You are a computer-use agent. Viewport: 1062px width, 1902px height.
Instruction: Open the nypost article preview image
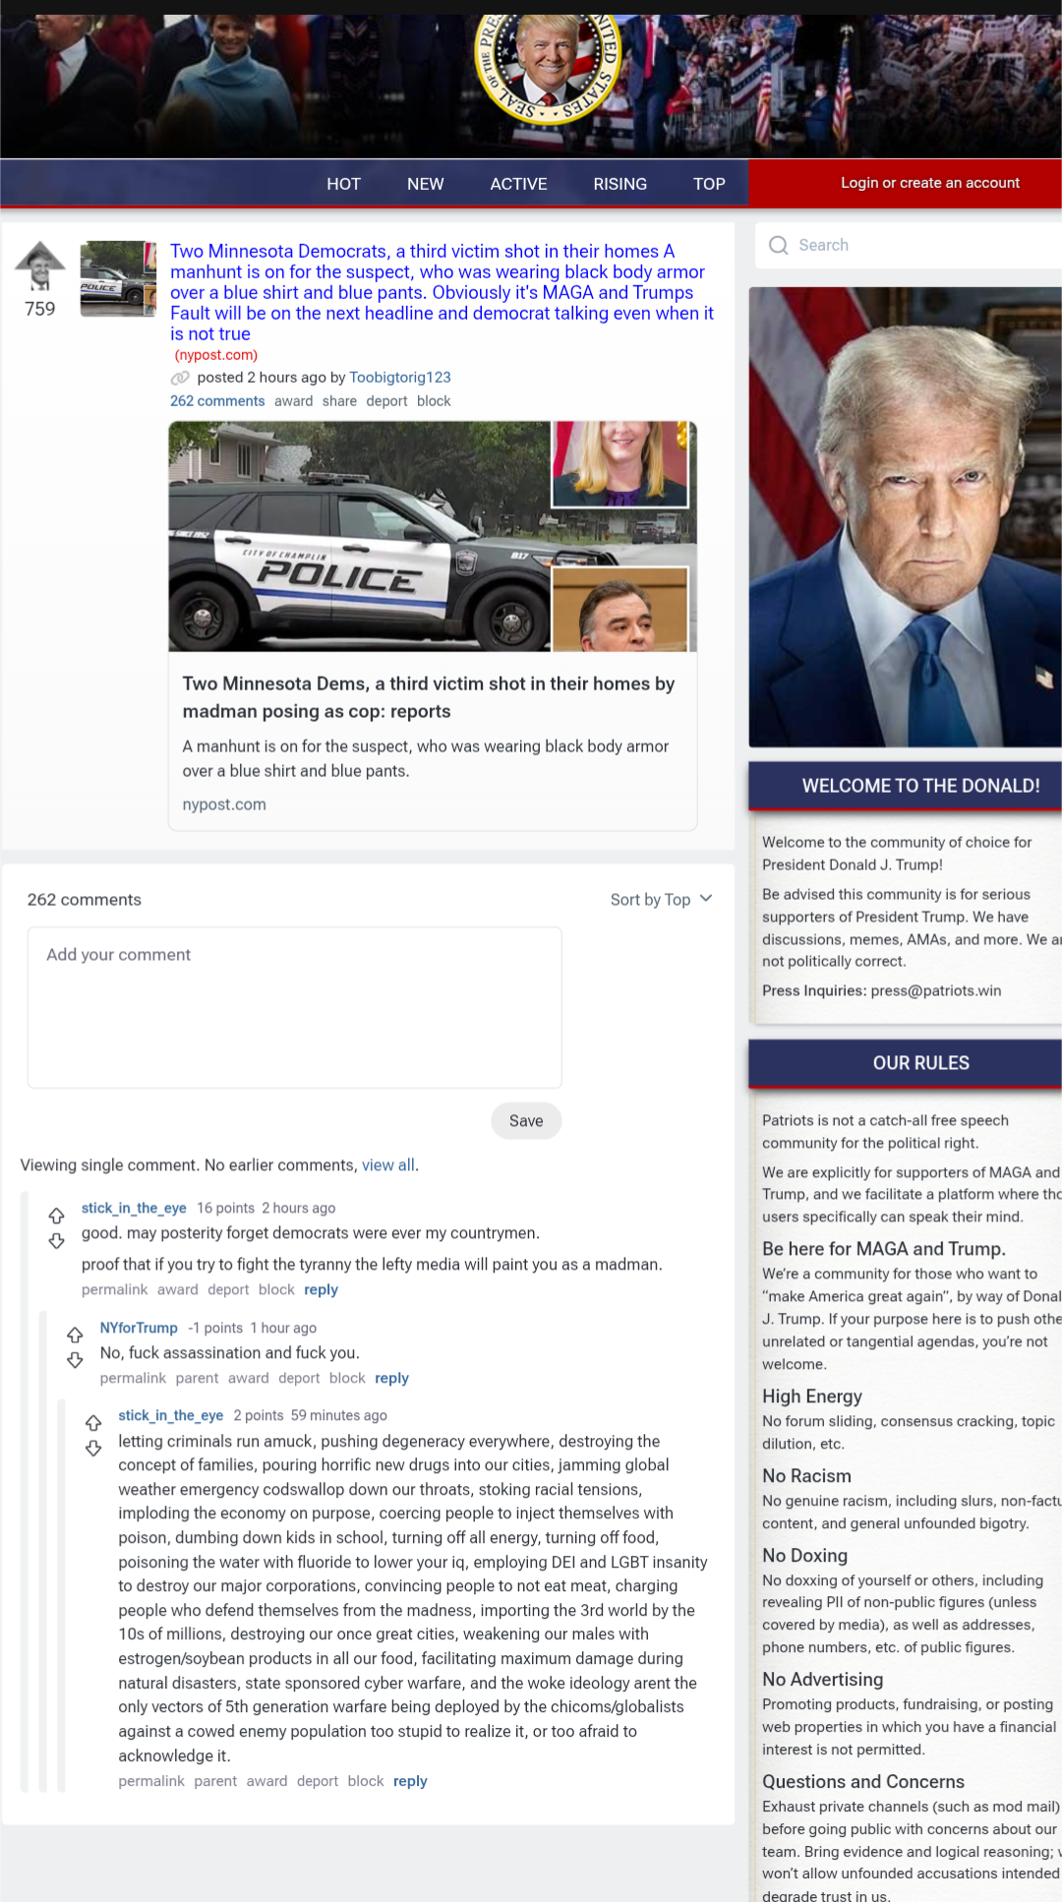click(x=433, y=536)
